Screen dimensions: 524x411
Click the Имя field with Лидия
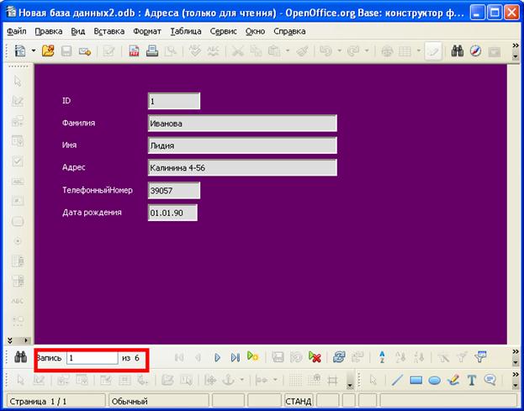click(x=242, y=145)
